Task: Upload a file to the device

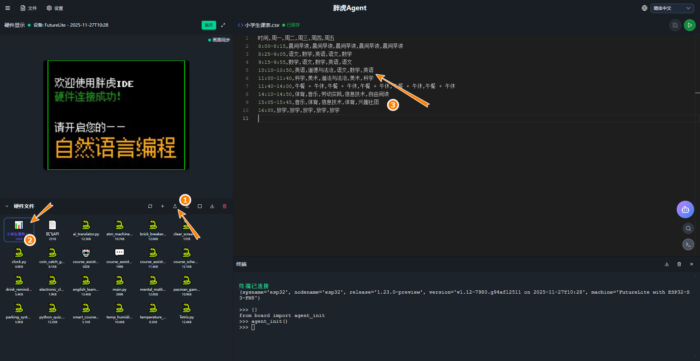Action: click(x=175, y=206)
